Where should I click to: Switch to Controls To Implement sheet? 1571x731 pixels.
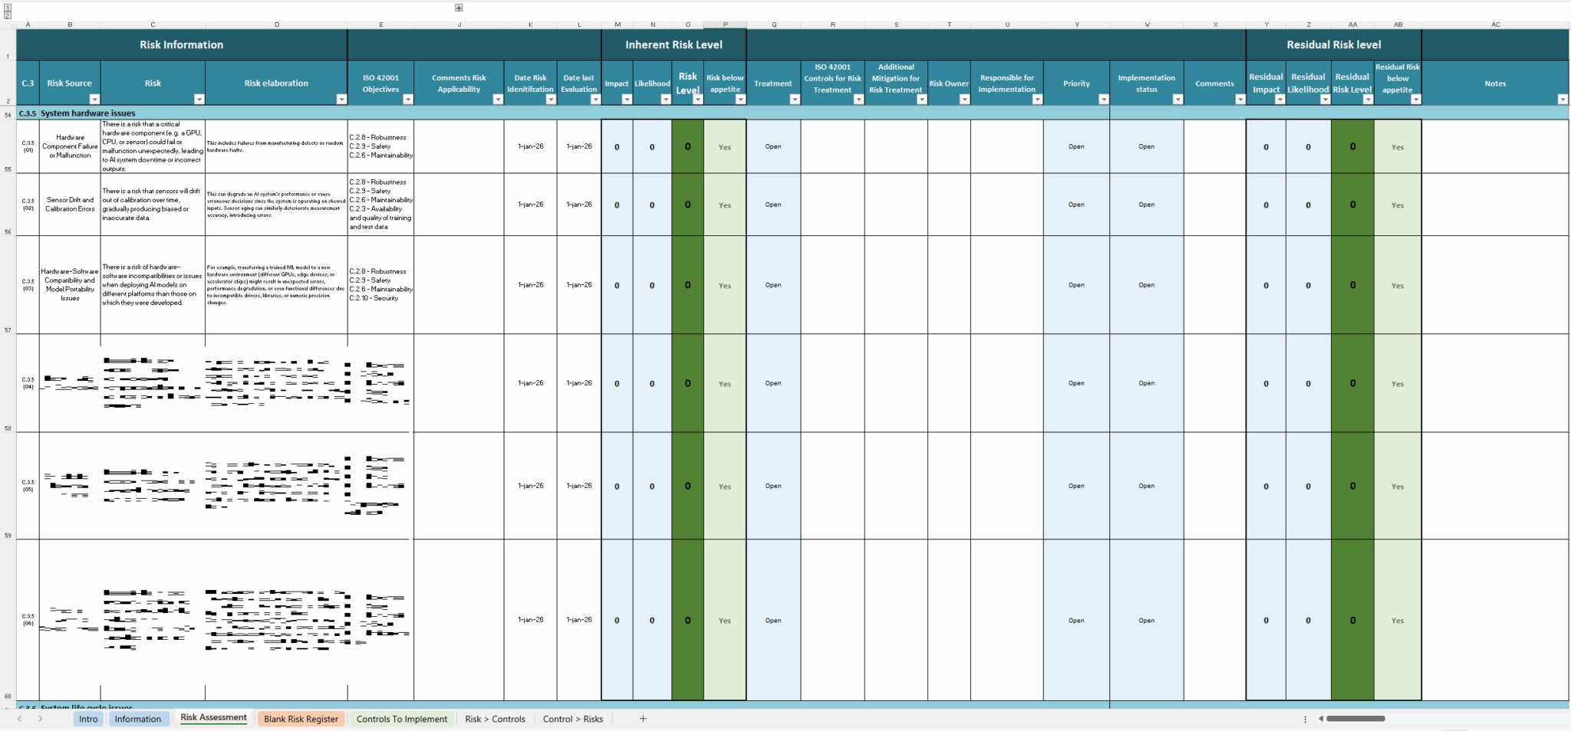click(x=402, y=719)
